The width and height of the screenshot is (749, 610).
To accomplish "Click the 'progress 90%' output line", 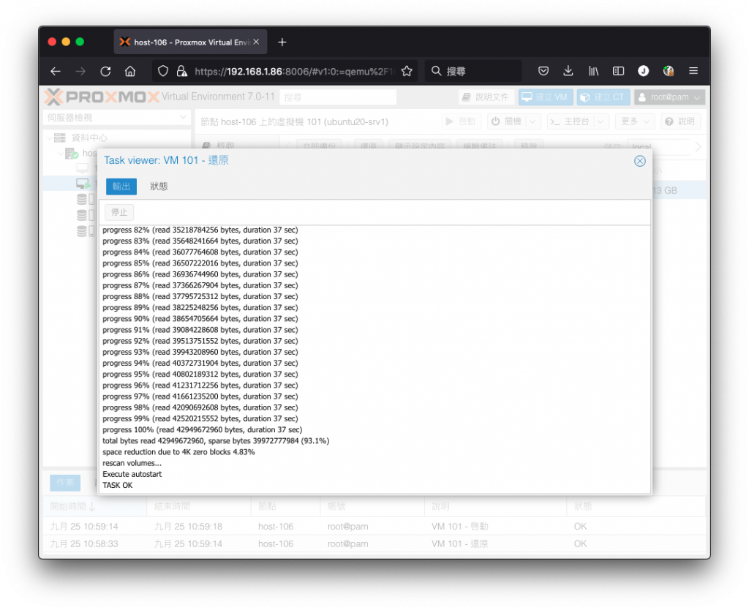I will click(200, 319).
